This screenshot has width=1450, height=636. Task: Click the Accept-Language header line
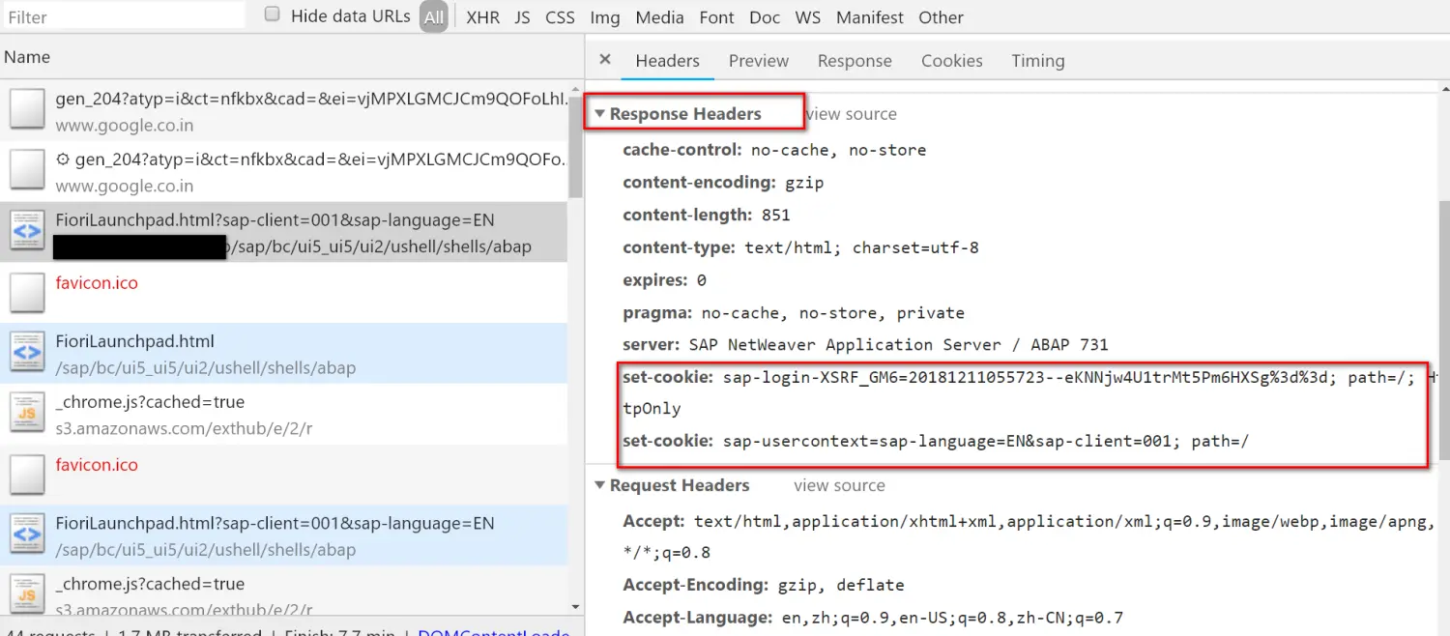tap(873, 618)
